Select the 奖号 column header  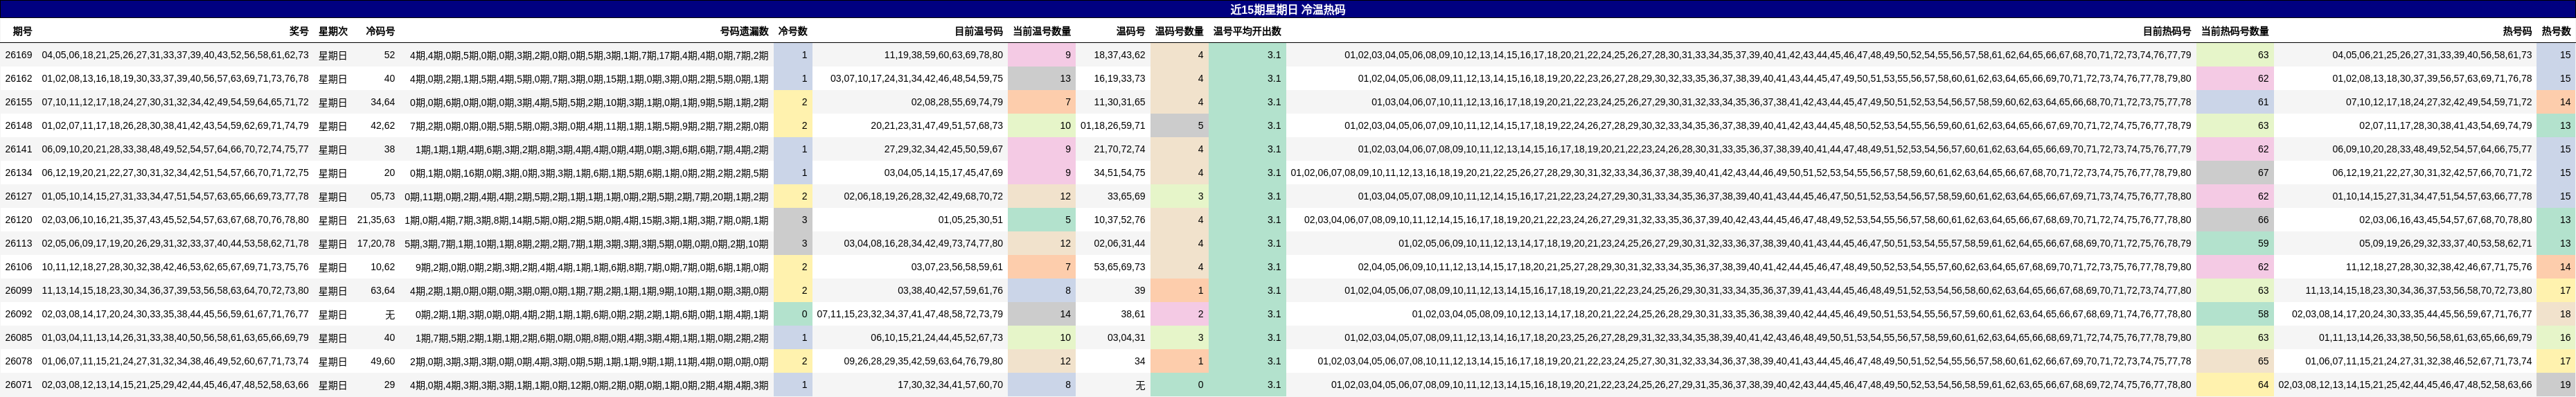(298, 32)
